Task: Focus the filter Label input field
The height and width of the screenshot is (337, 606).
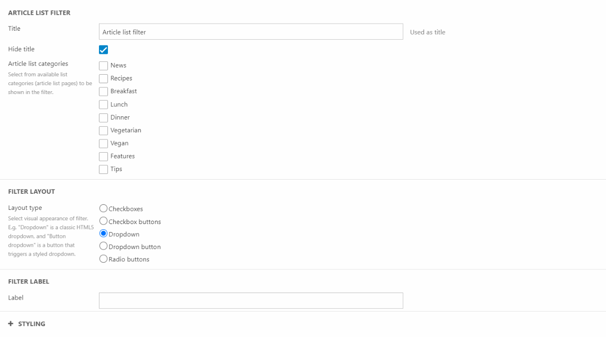Action: click(251, 301)
